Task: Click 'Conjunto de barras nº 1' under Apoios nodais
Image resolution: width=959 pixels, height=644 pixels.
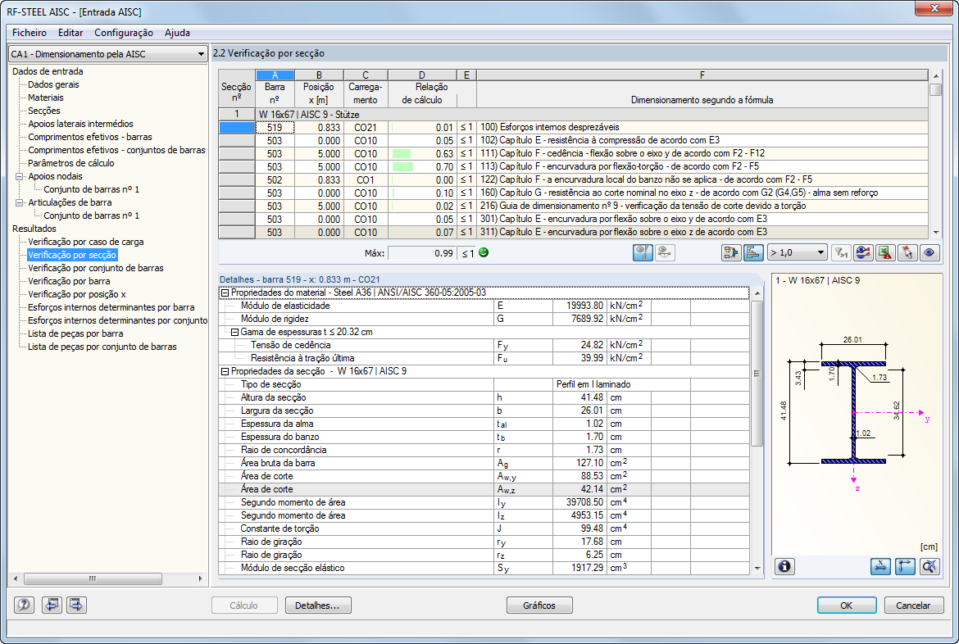Action: pos(92,189)
